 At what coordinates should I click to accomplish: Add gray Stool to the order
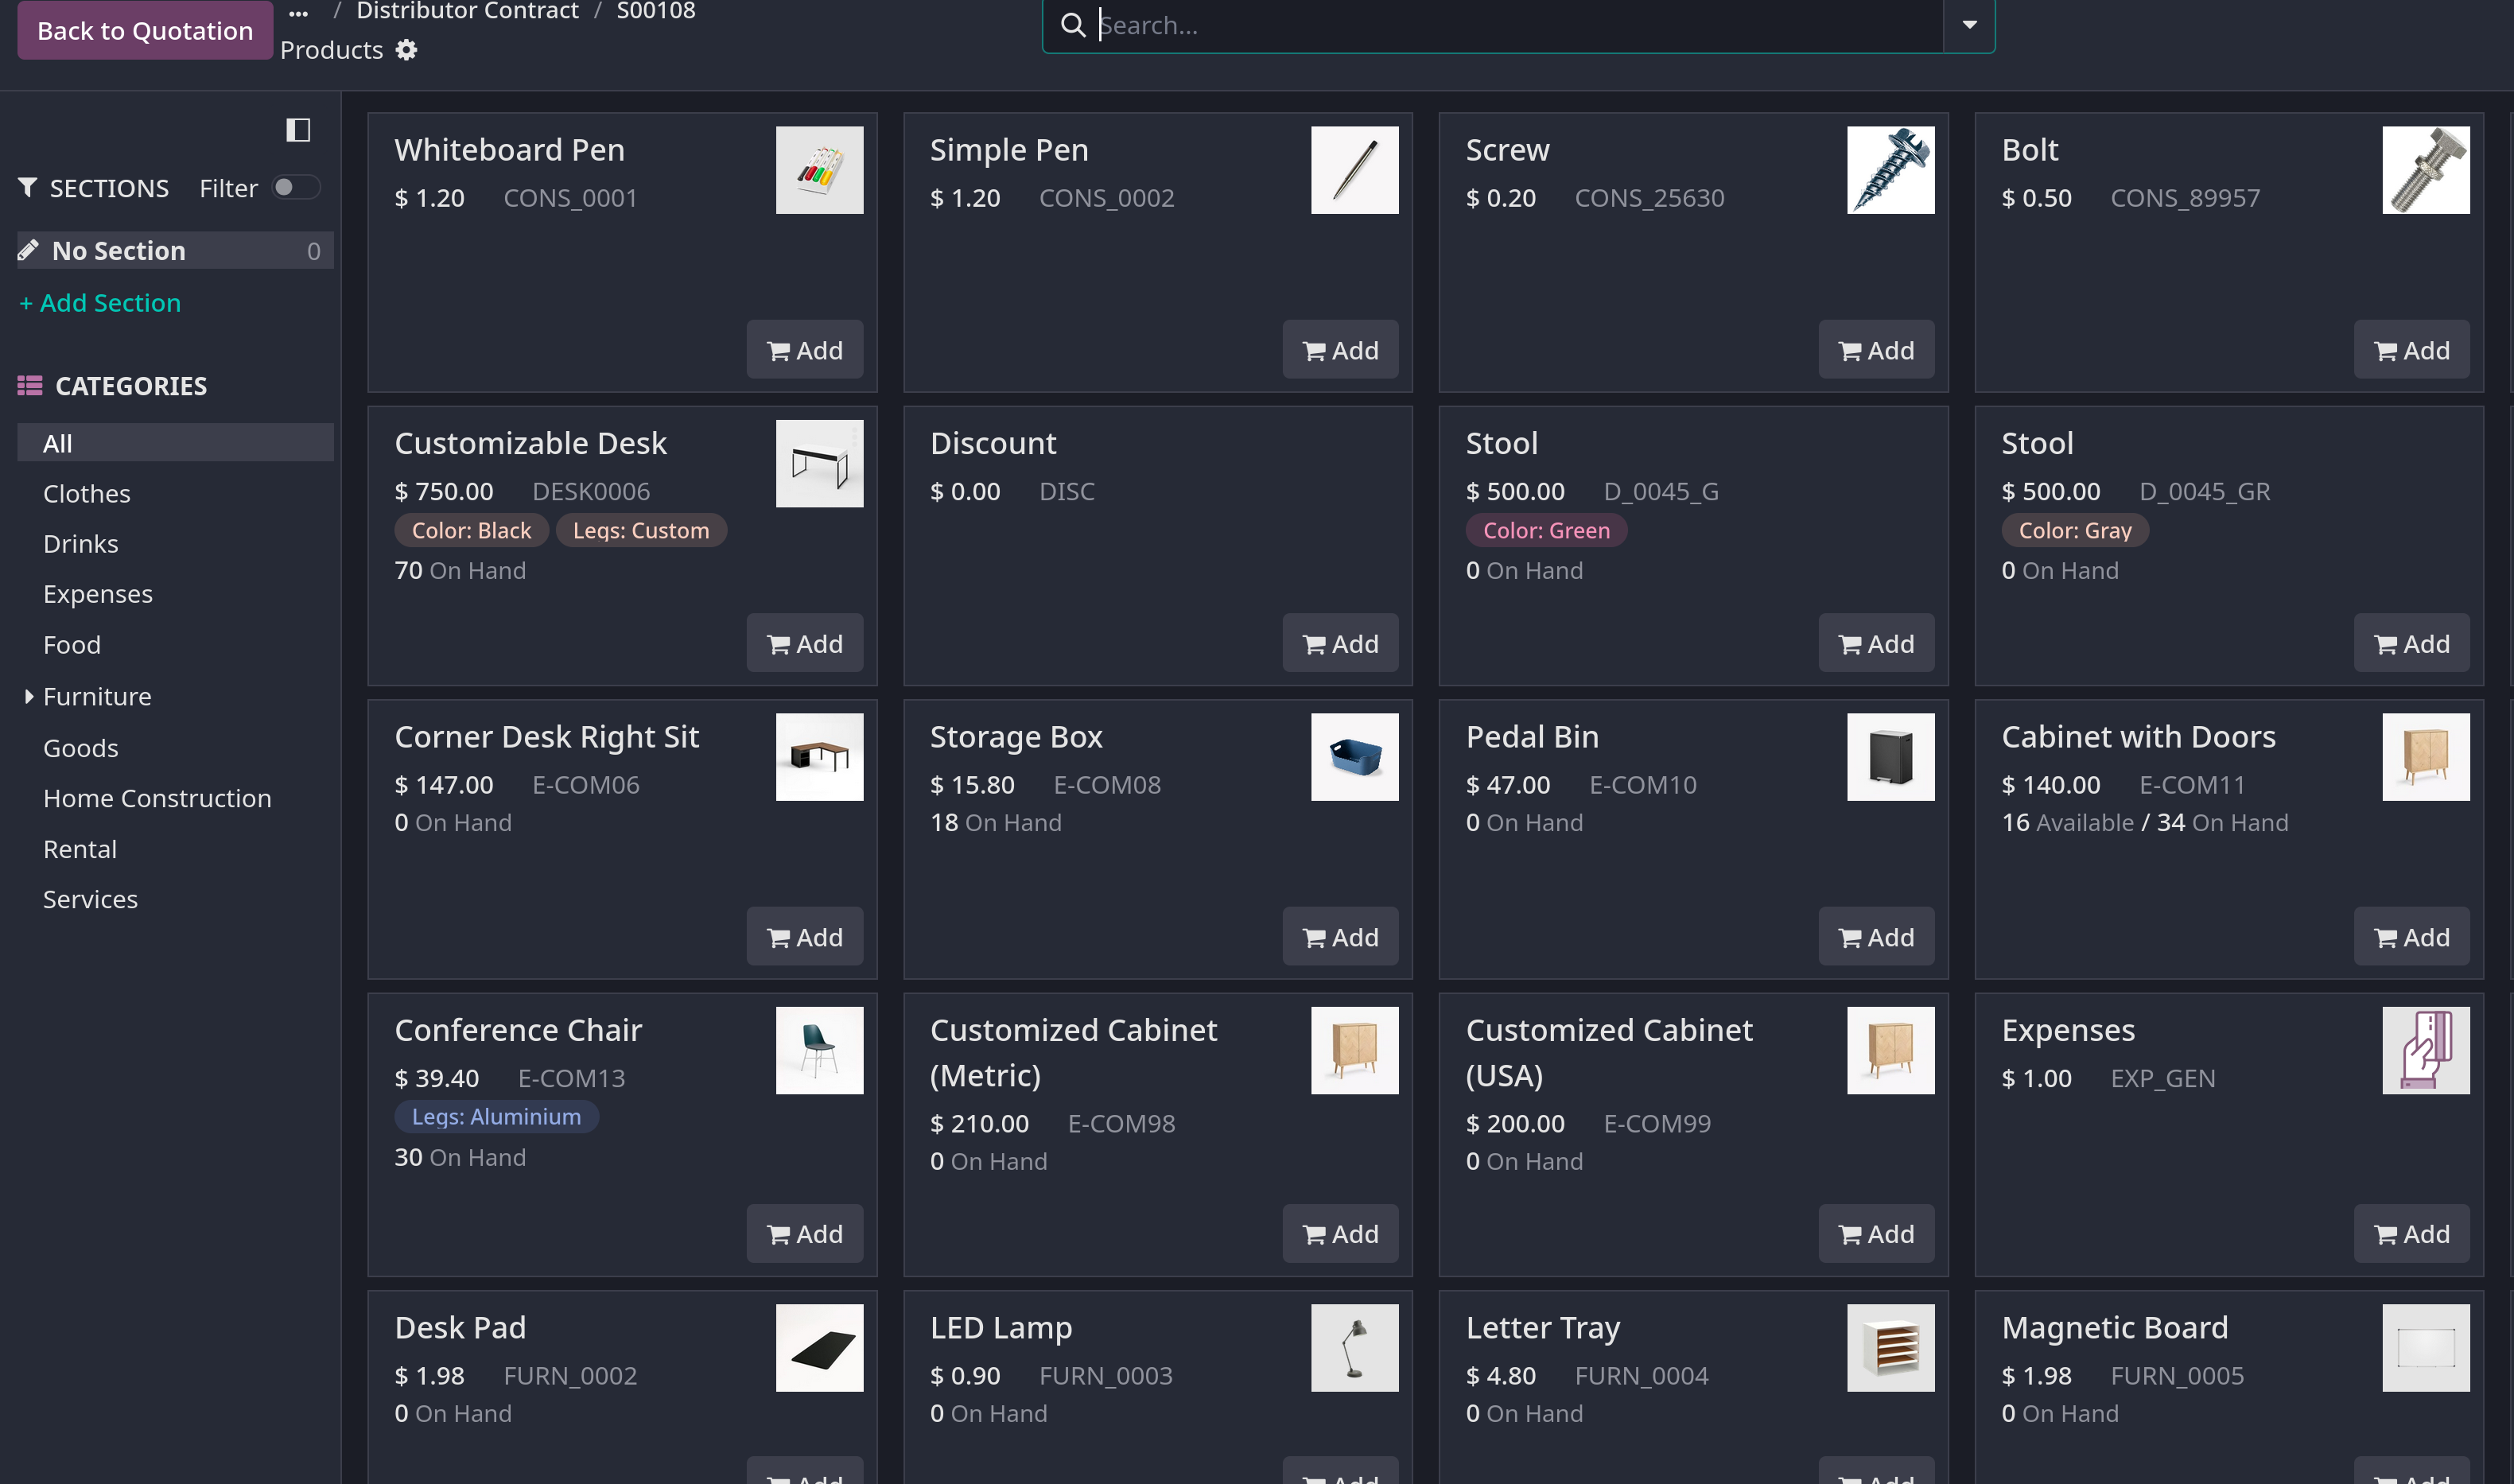coord(2411,643)
